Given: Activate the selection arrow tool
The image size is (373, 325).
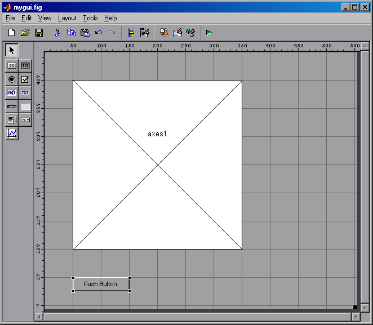Looking at the screenshot, I should pos(12,50).
